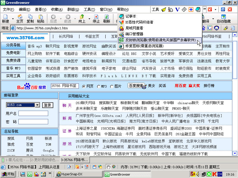Image resolution: width=238 pixels, height=178 pixels.
Task: Click the yellow highlighter icon
Action: coord(226,28)
